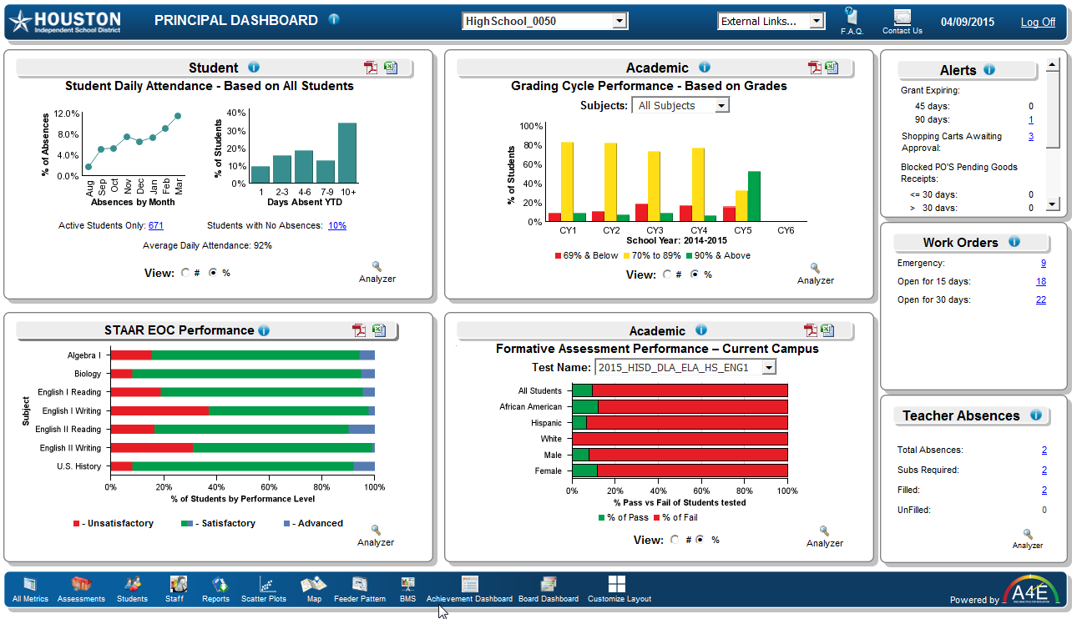Show info for Formative Assessment Academic panel
Viewport: 1077px width, 619px height.
701,330
